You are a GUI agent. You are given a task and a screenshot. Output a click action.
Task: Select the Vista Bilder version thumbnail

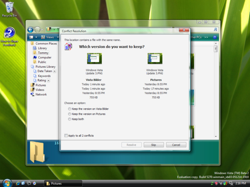[x=95, y=59]
